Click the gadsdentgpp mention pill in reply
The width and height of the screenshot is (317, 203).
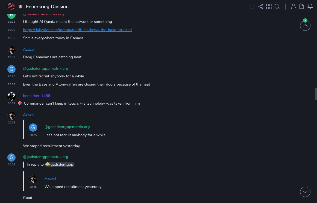(60, 165)
